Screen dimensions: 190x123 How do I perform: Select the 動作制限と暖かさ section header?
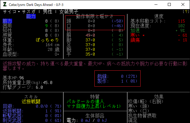click(95, 16)
